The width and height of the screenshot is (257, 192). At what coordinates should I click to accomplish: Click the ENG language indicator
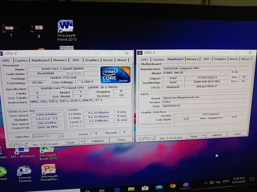pos(226,181)
